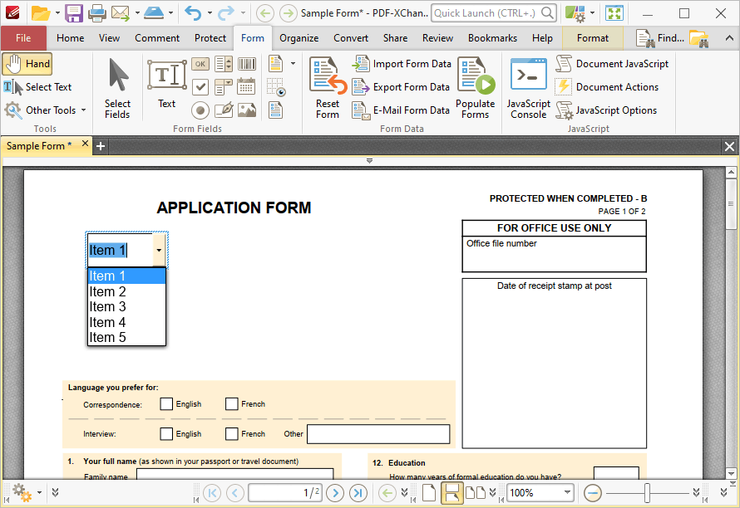Screen dimensions: 740x508
Task: Select Item 3 in the dropdown list
Action: [x=126, y=307]
